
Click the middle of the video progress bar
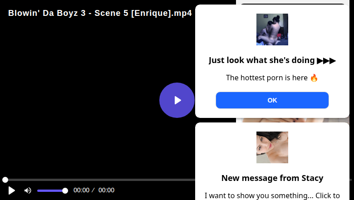click(100, 180)
